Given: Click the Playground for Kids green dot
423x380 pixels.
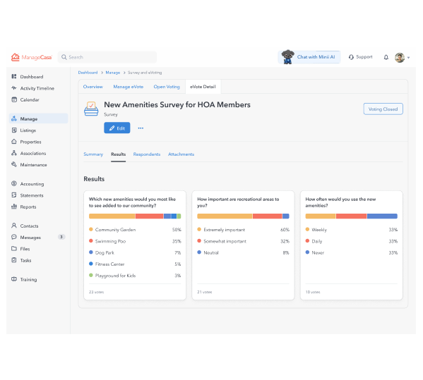Looking at the screenshot, I should (x=91, y=275).
